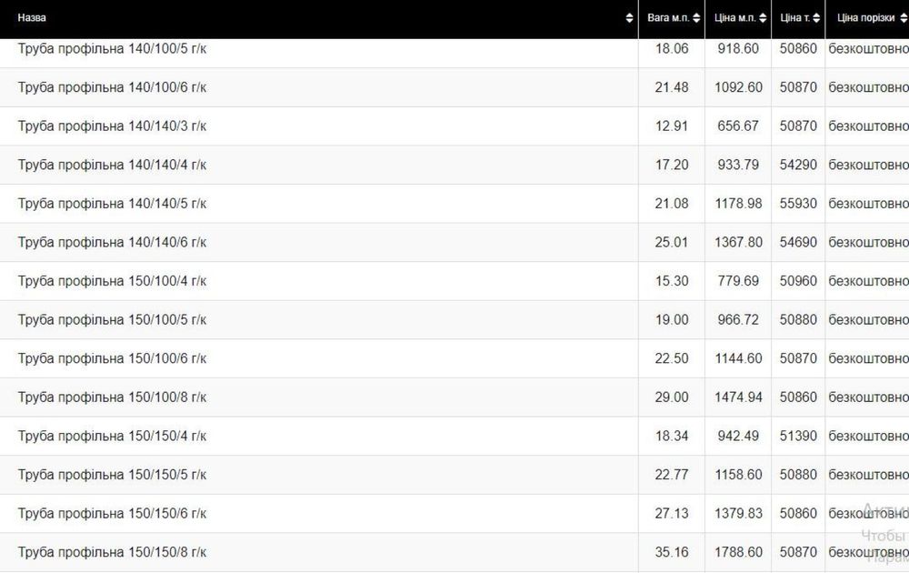The width and height of the screenshot is (909, 573).
Task: Click the sort arrows in the Назва column
Action: 630,18
